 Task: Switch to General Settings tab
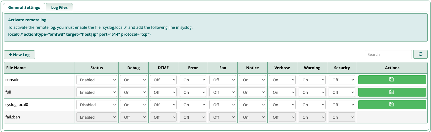[24, 7]
